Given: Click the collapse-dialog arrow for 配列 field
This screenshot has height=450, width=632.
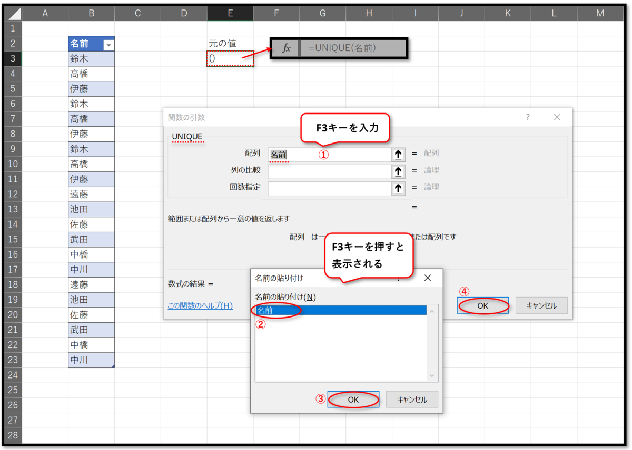Looking at the screenshot, I should click(x=398, y=155).
